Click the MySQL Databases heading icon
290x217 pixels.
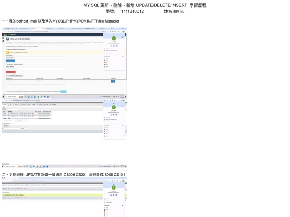tap(8, 39)
